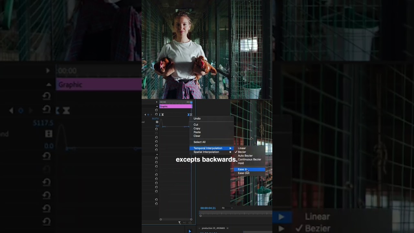Open the Fit zoom level dropdown
414x233 pixels.
pos(227,208)
